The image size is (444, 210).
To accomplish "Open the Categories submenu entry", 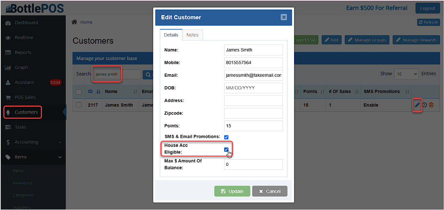I will tap(23, 195).
